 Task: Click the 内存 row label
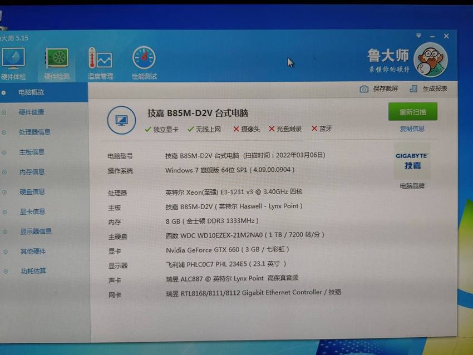coord(115,222)
